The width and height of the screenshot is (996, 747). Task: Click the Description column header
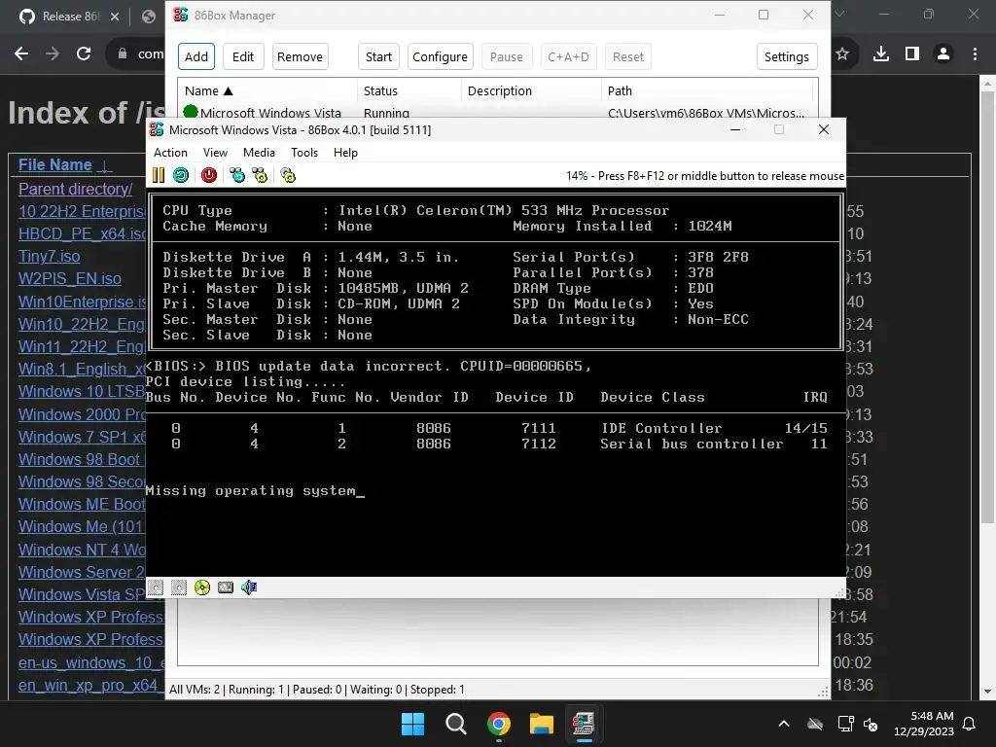pyautogui.click(x=531, y=90)
